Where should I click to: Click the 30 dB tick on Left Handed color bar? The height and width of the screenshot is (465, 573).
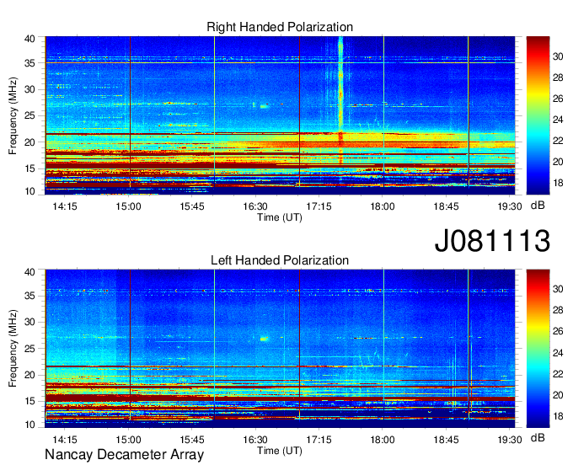(x=558, y=289)
